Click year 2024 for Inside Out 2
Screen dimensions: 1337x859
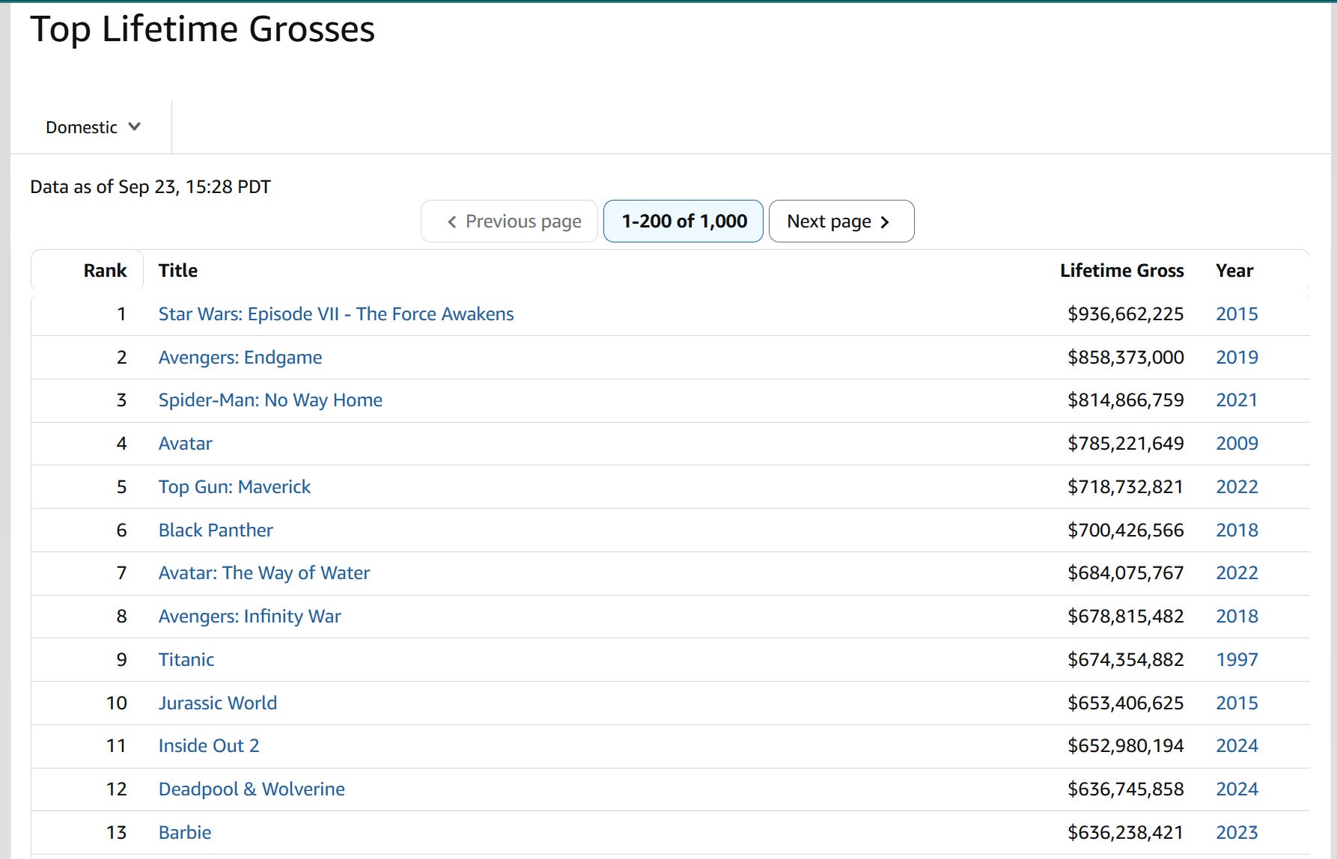[x=1237, y=746]
